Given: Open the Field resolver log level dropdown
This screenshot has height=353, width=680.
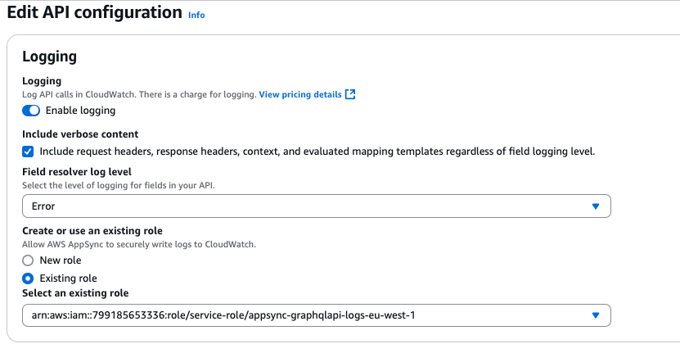Looking at the screenshot, I should tap(316, 206).
